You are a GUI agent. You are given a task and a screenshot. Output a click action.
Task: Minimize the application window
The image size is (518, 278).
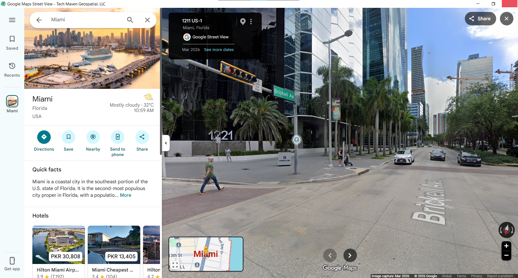[478, 4]
